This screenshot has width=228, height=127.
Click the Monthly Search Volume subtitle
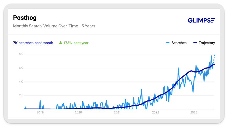point(54,26)
